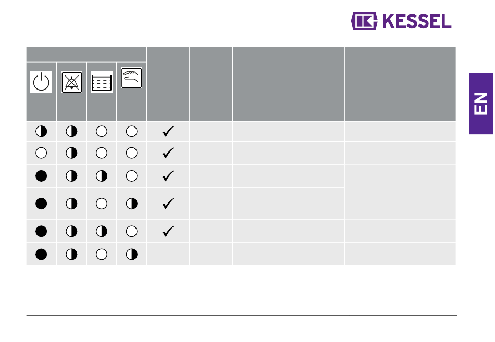Image resolution: width=495 pixels, height=342 pixels.
Task: Select the half-filled level circle in third row
Action: point(102,176)
